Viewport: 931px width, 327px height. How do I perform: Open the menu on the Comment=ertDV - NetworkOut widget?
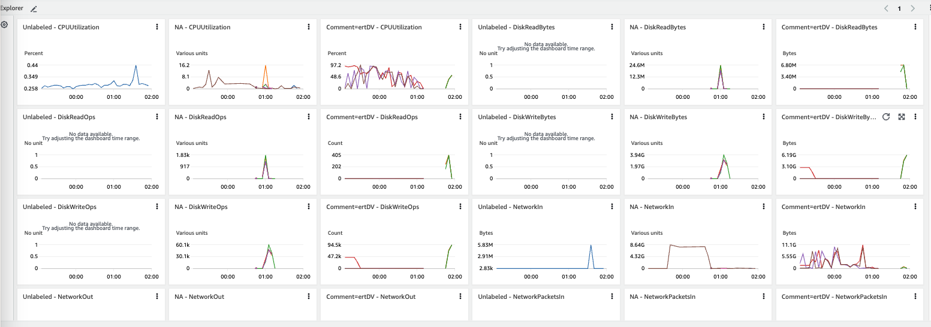tap(460, 296)
